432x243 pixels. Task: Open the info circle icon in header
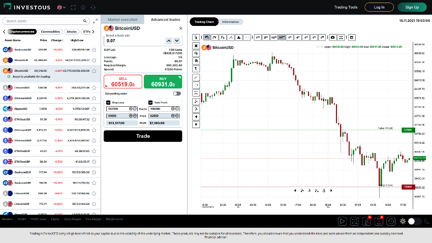(83, 8)
